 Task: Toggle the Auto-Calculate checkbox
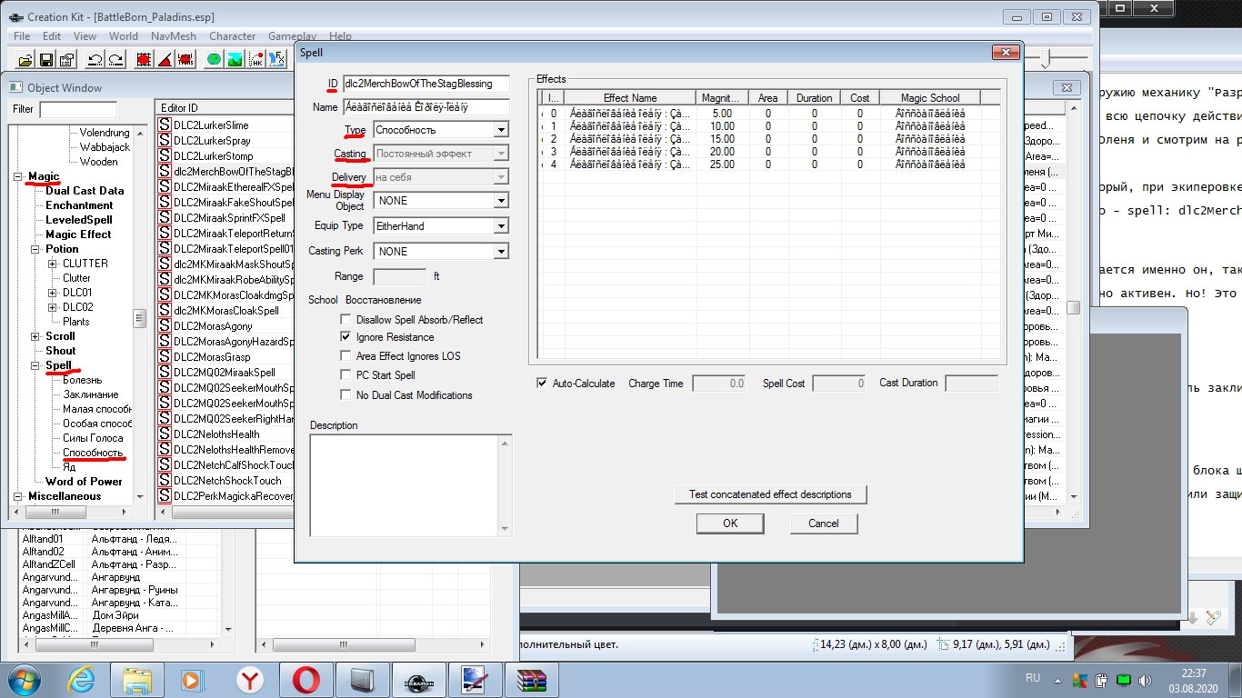click(543, 384)
